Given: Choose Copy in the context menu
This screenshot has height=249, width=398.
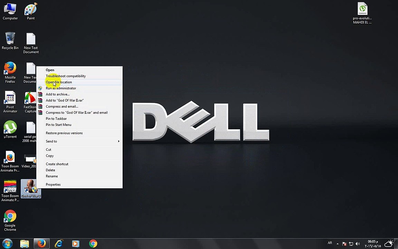Looking at the screenshot, I should [x=79, y=156].
